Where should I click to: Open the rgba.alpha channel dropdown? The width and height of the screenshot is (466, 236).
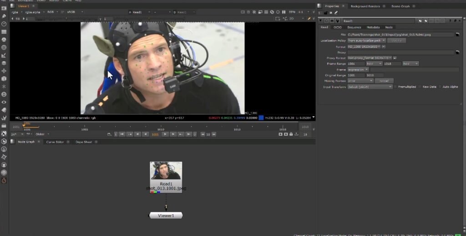coord(35,12)
